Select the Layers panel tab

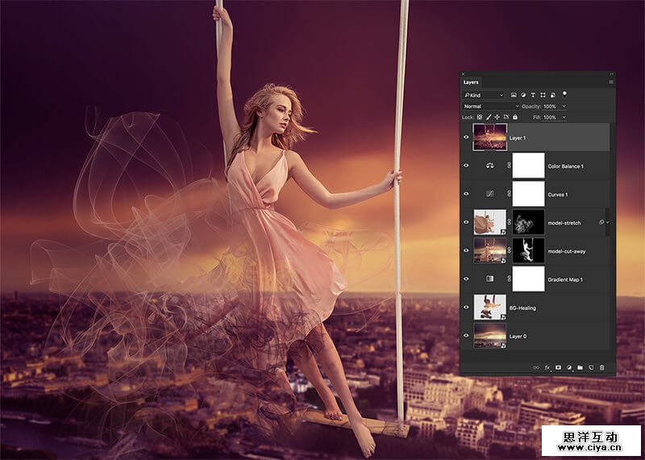tap(471, 81)
